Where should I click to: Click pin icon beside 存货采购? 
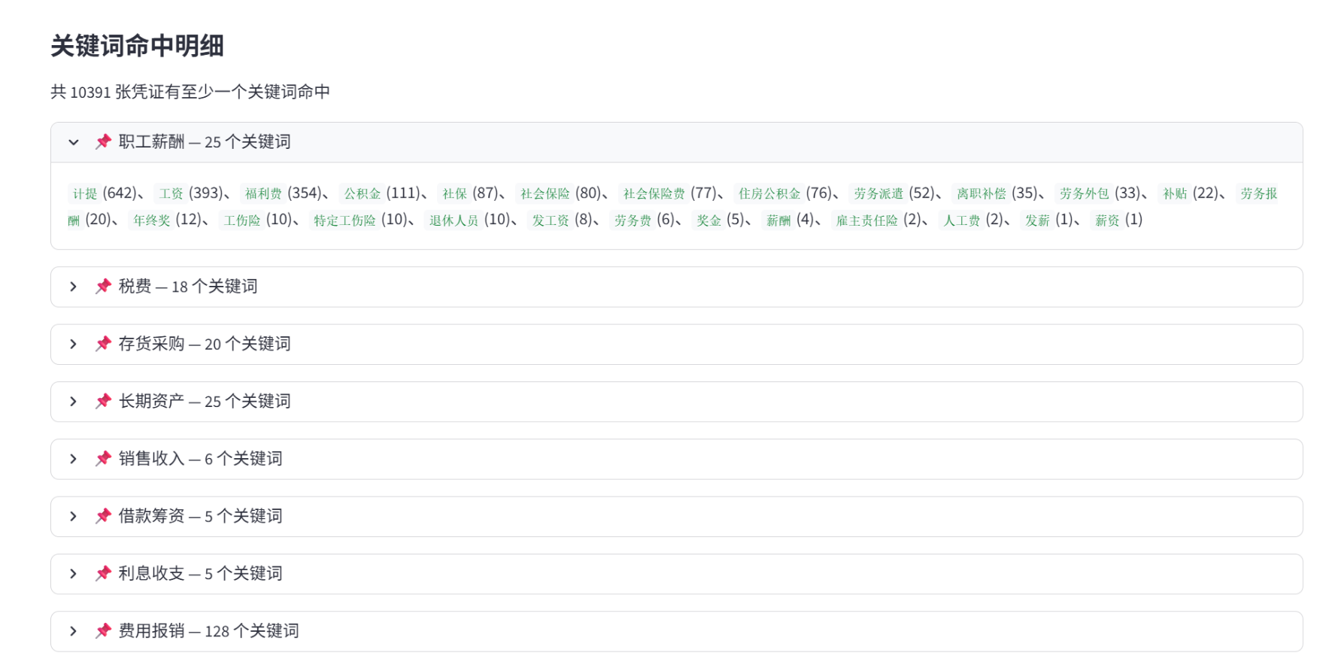(x=103, y=344)
